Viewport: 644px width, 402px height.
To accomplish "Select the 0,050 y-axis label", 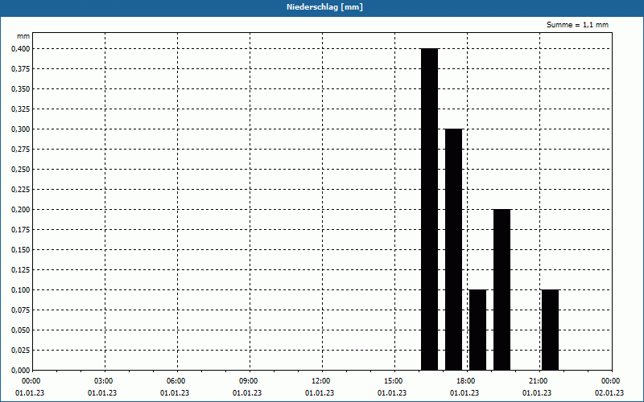I will [x=21, y=330].
